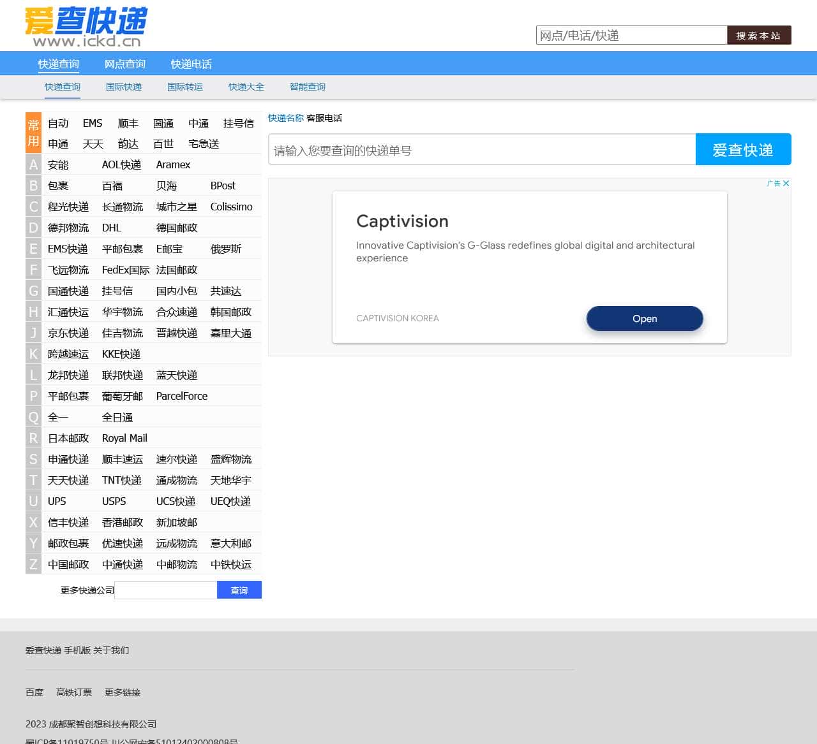817x744 pixels.
Task: Choose the FedEx国际 courier link
Action: (126, 270)
